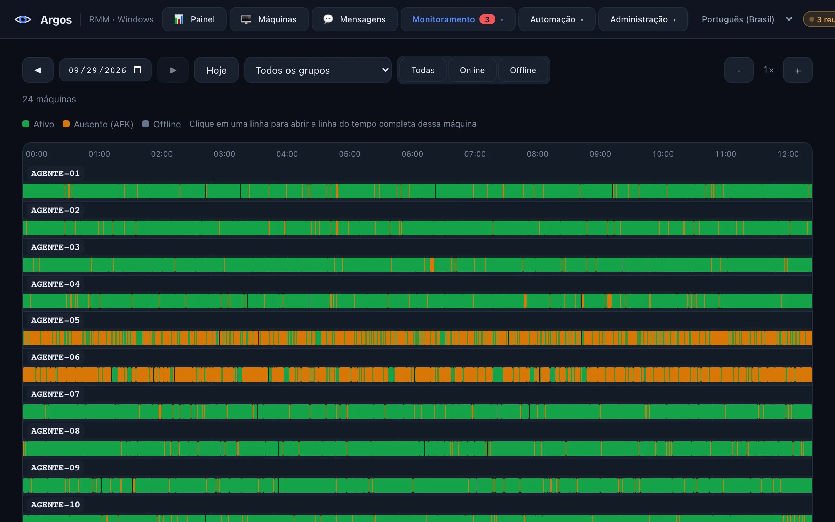This screenshot has width=835, height=522.
Task: Open the calendar picker icon
Action: [137, 70]
